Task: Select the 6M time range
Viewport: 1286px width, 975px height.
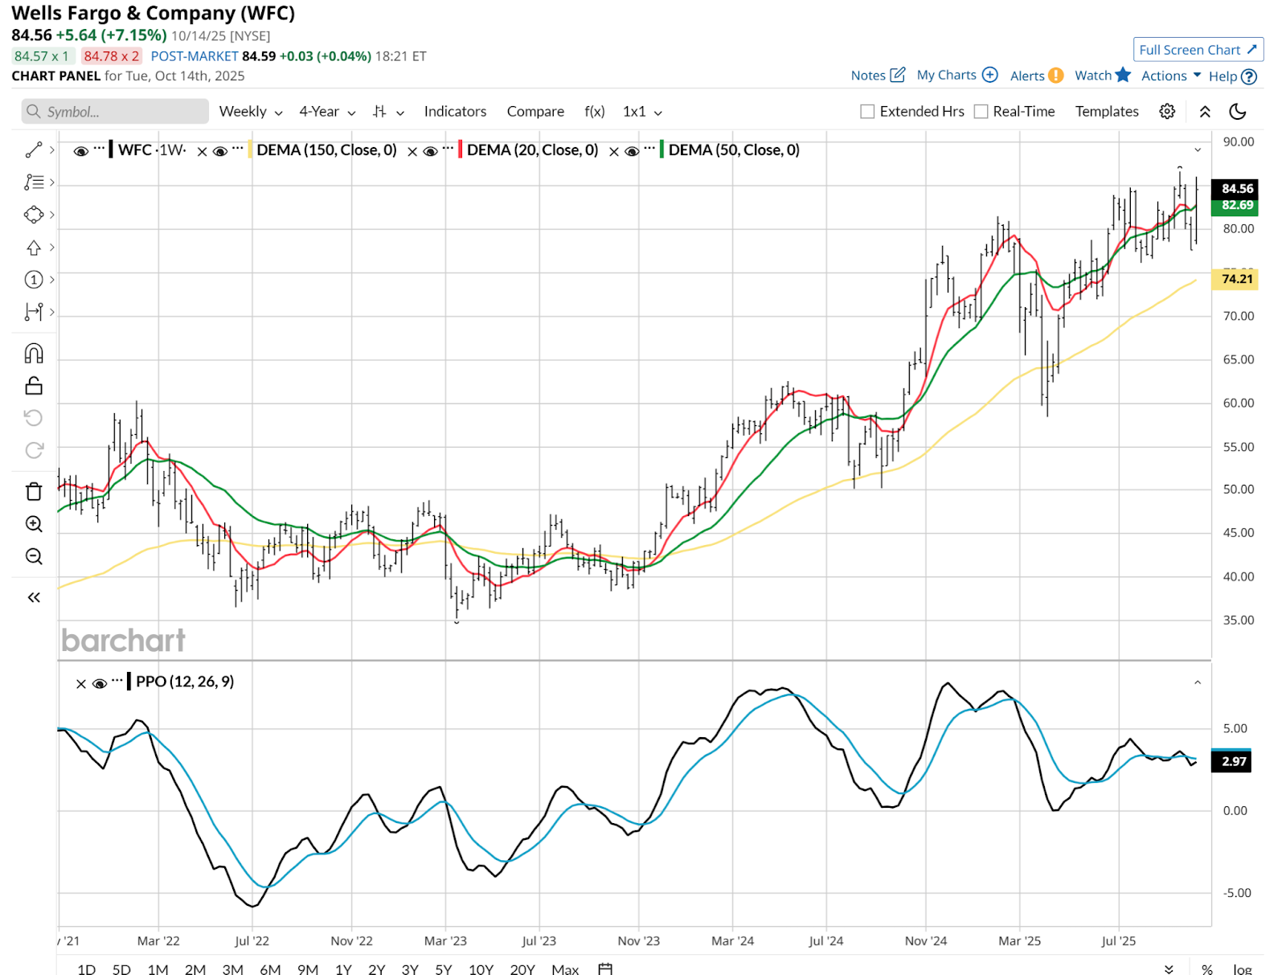Action: 270,969
